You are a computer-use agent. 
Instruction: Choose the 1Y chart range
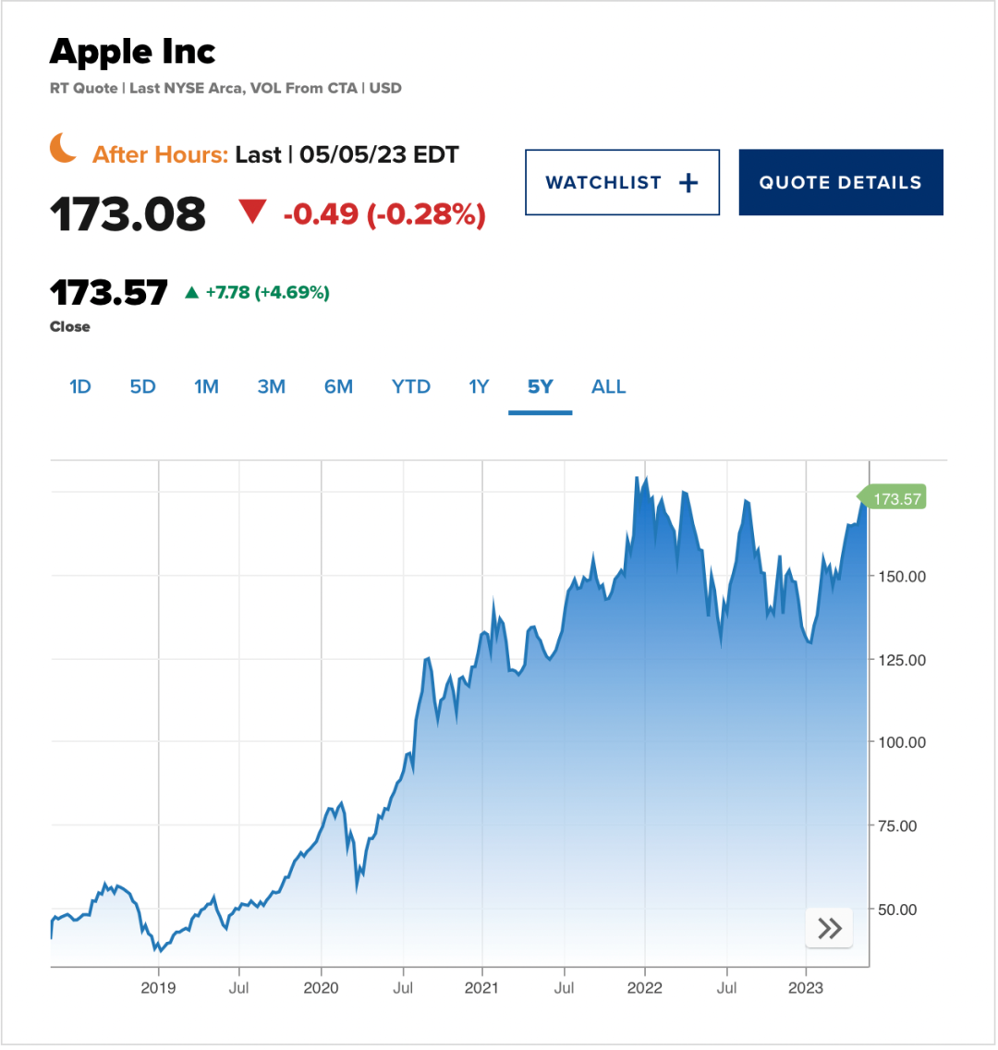pyautogui.click(x=480, y=387)
